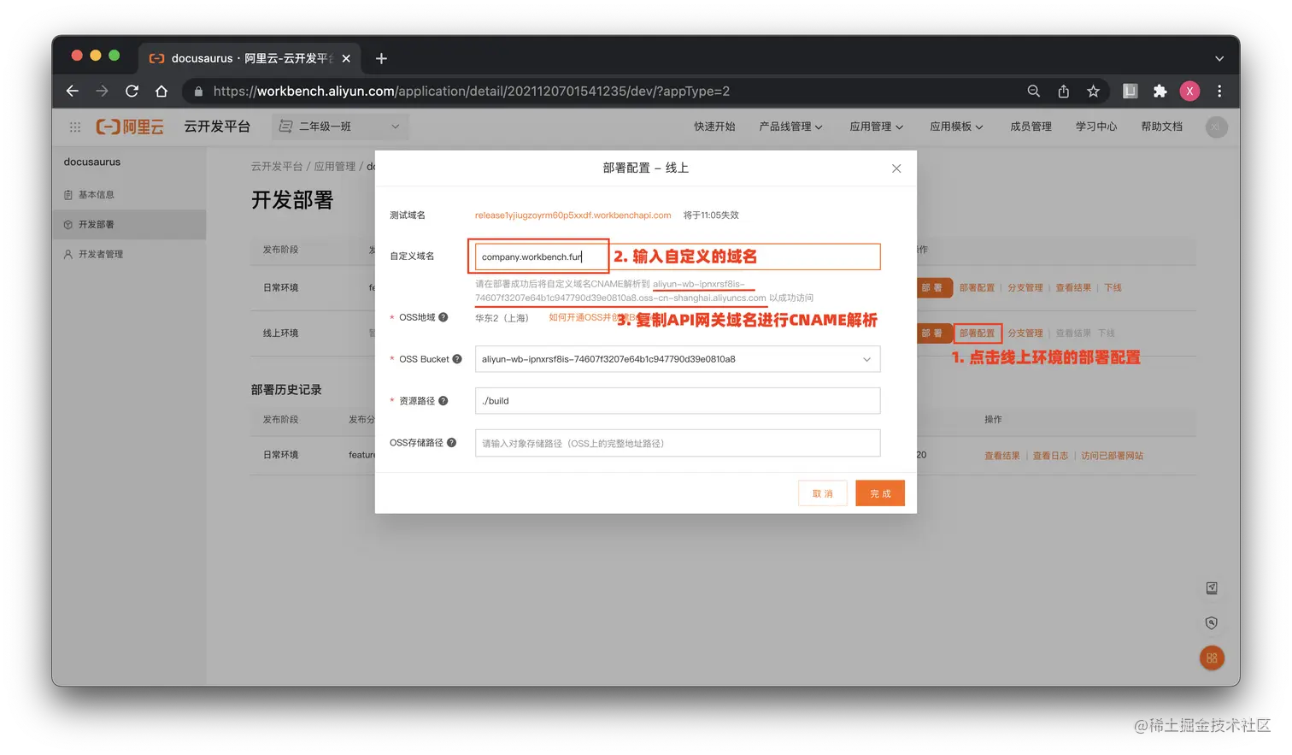1292x755 pixels.
Task: Open a new browser tab
Action: pos(381,58)
